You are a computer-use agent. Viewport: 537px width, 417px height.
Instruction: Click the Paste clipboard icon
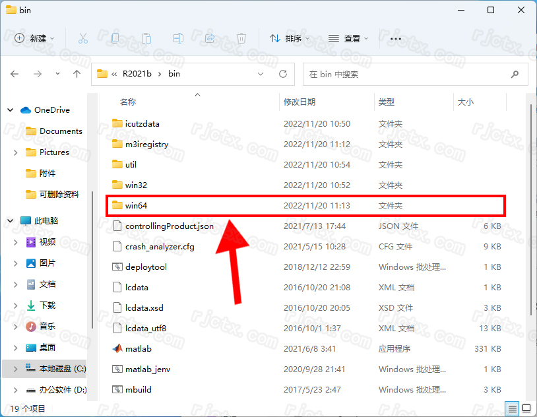[x=146, y=39]
